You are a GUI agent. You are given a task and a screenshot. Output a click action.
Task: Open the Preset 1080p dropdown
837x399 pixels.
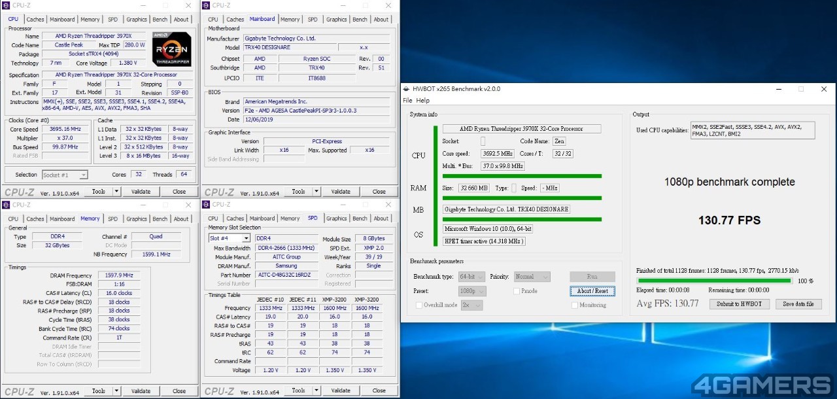(x=471, y=291)
